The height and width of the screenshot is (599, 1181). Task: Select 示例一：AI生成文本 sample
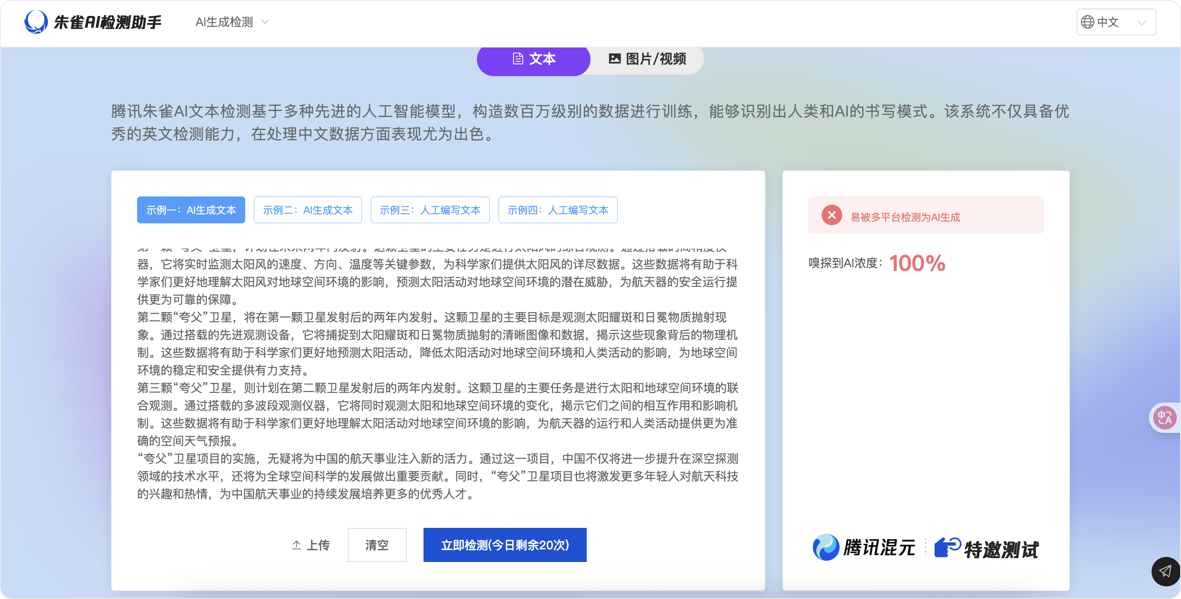click(x=191, y=210)
